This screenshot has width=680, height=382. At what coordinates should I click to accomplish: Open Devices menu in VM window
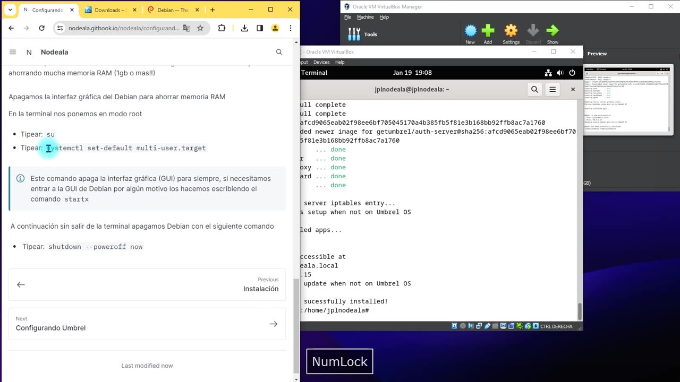tap(321, 62)
